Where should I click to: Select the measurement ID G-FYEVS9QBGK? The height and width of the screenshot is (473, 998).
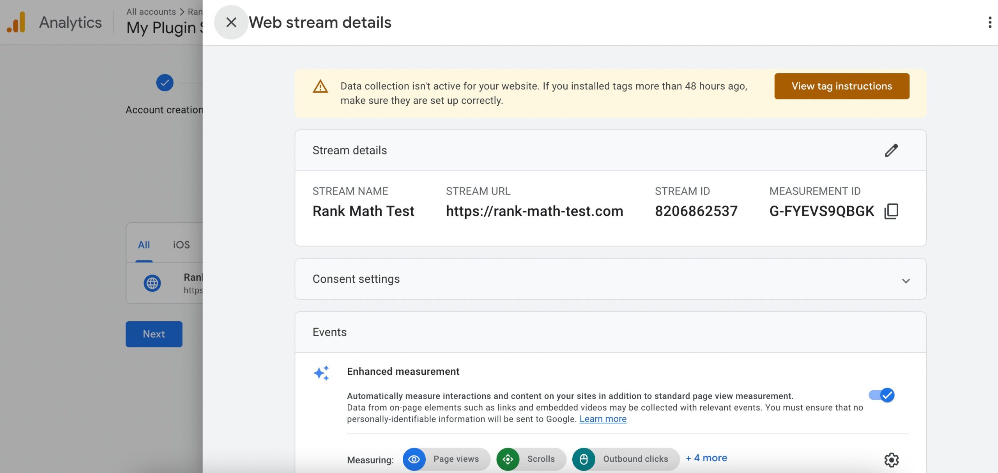click(x=821, y=211)
